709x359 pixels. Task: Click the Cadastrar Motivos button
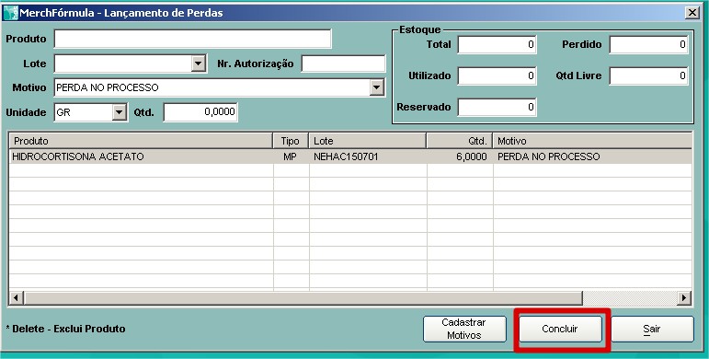pyautogui.click(x=464, y=330)
